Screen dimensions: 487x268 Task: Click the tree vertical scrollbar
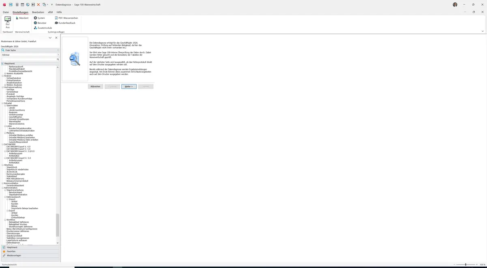pyautogui.click(x=58, y=225)
